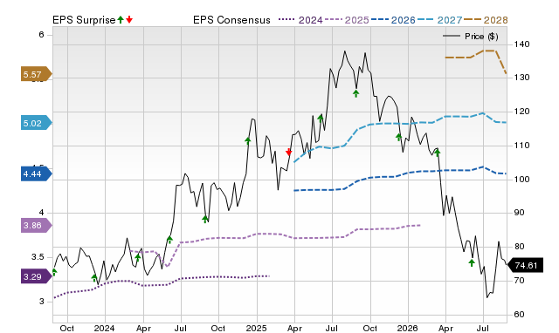Click the EPS Consensus legend label
The height and width of the screenshot is (333, 559).
[x=231, y=20]
